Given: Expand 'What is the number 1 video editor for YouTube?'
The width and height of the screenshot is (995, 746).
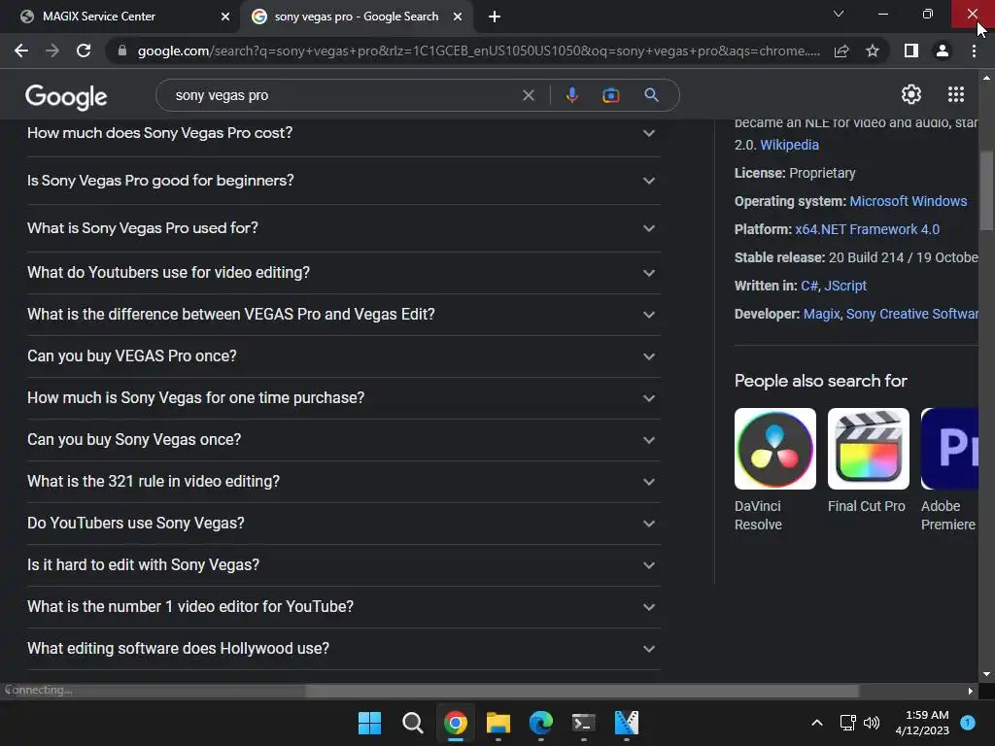Looking at the screenshot, I should tap(343, 607).
